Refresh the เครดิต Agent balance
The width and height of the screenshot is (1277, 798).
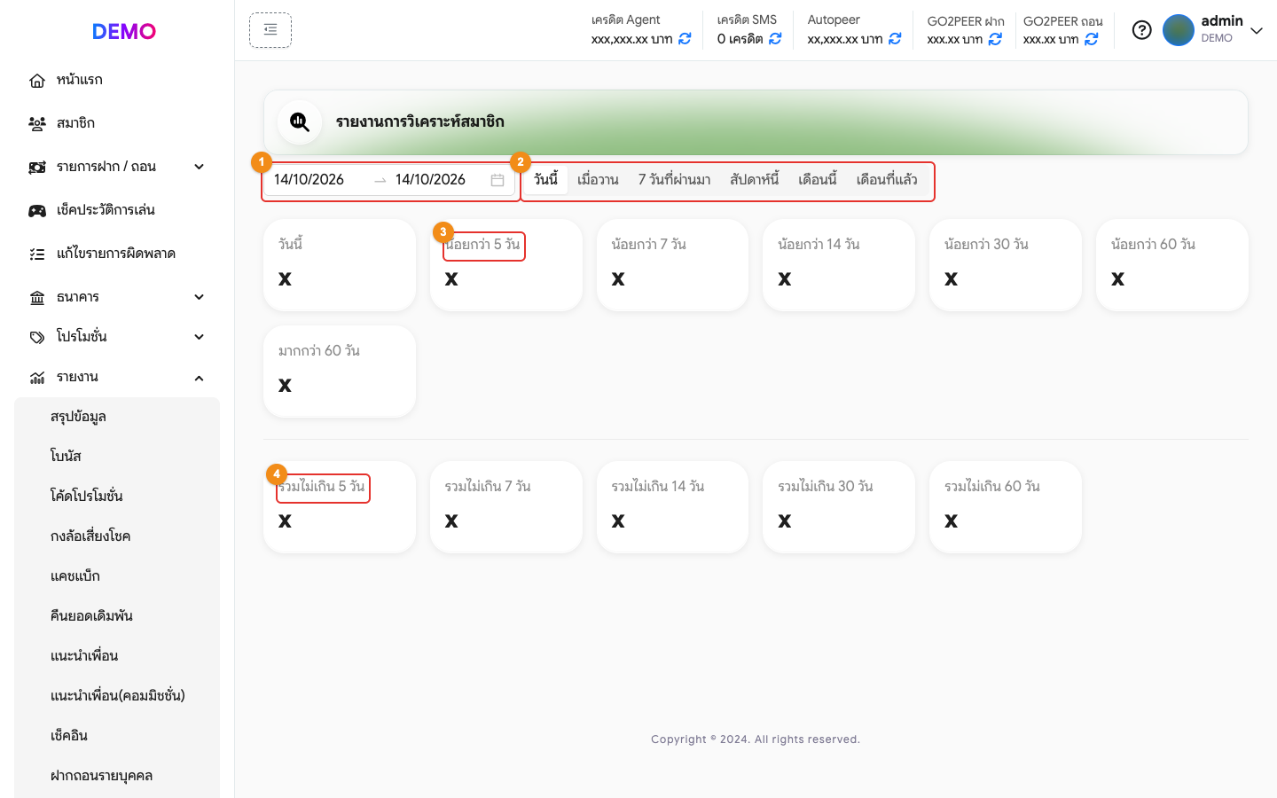point(685,39)
